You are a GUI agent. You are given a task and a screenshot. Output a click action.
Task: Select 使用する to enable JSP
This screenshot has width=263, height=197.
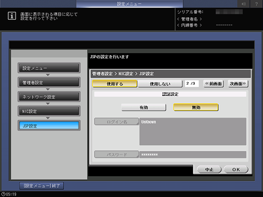[114, 84]
